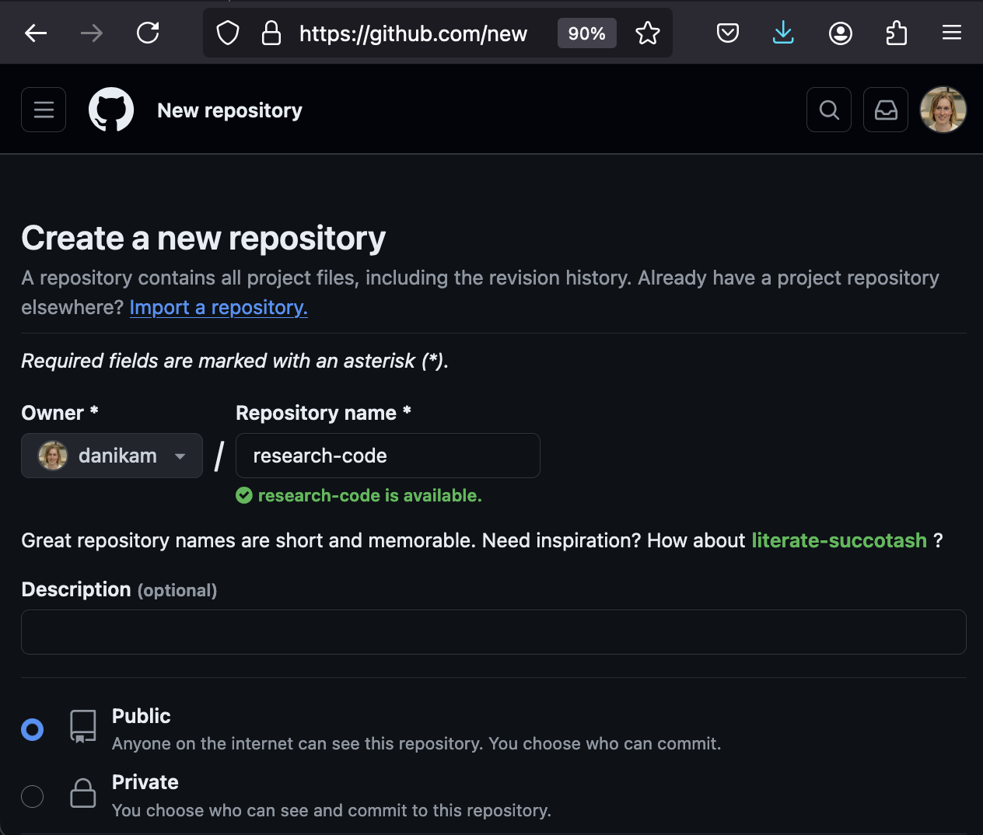Click the GitHub Octocat logo
Image resolution: width=983 pixels, height=835 pixels.
[x=111, y=110]
